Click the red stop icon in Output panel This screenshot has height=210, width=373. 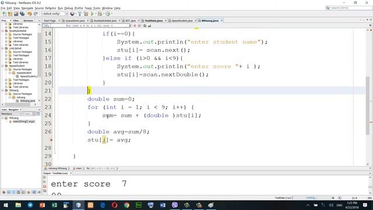tap(44, 186)
